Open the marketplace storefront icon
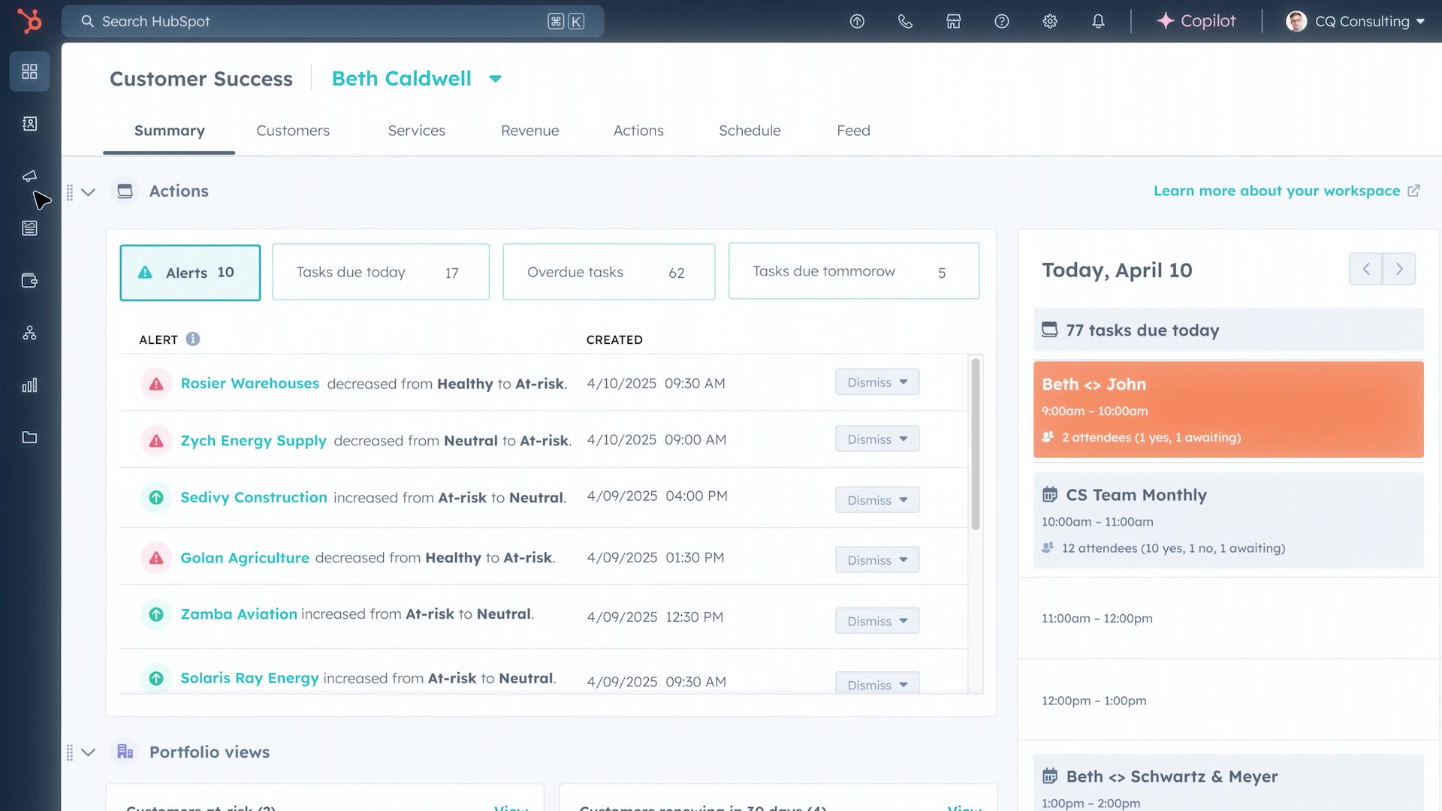 point(953,21)
